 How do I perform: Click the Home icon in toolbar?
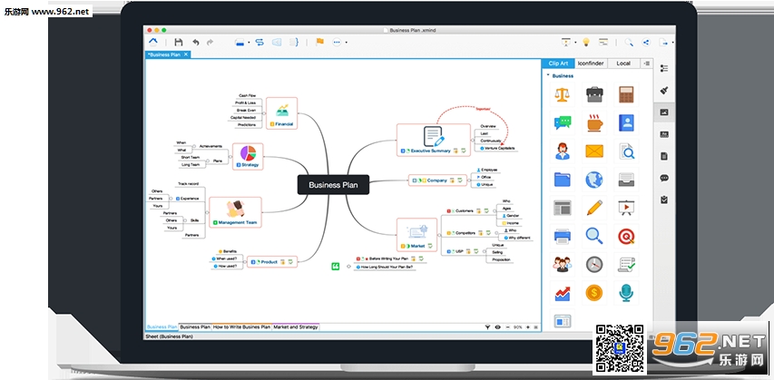click(x=153, y=43)
